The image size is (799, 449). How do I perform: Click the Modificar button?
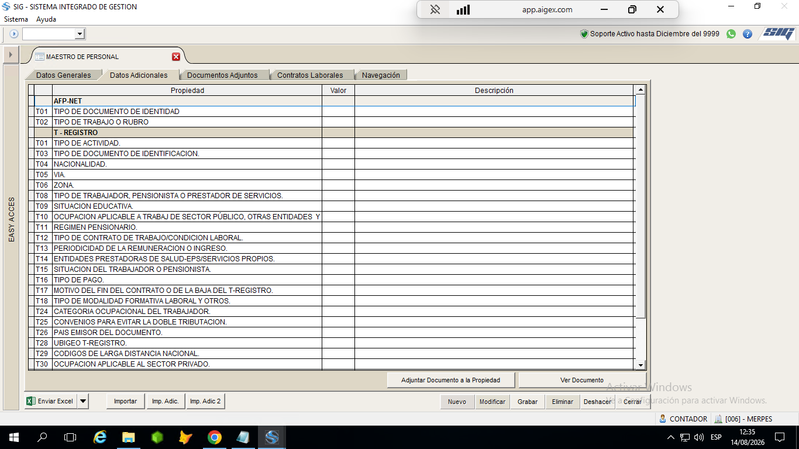492,402
